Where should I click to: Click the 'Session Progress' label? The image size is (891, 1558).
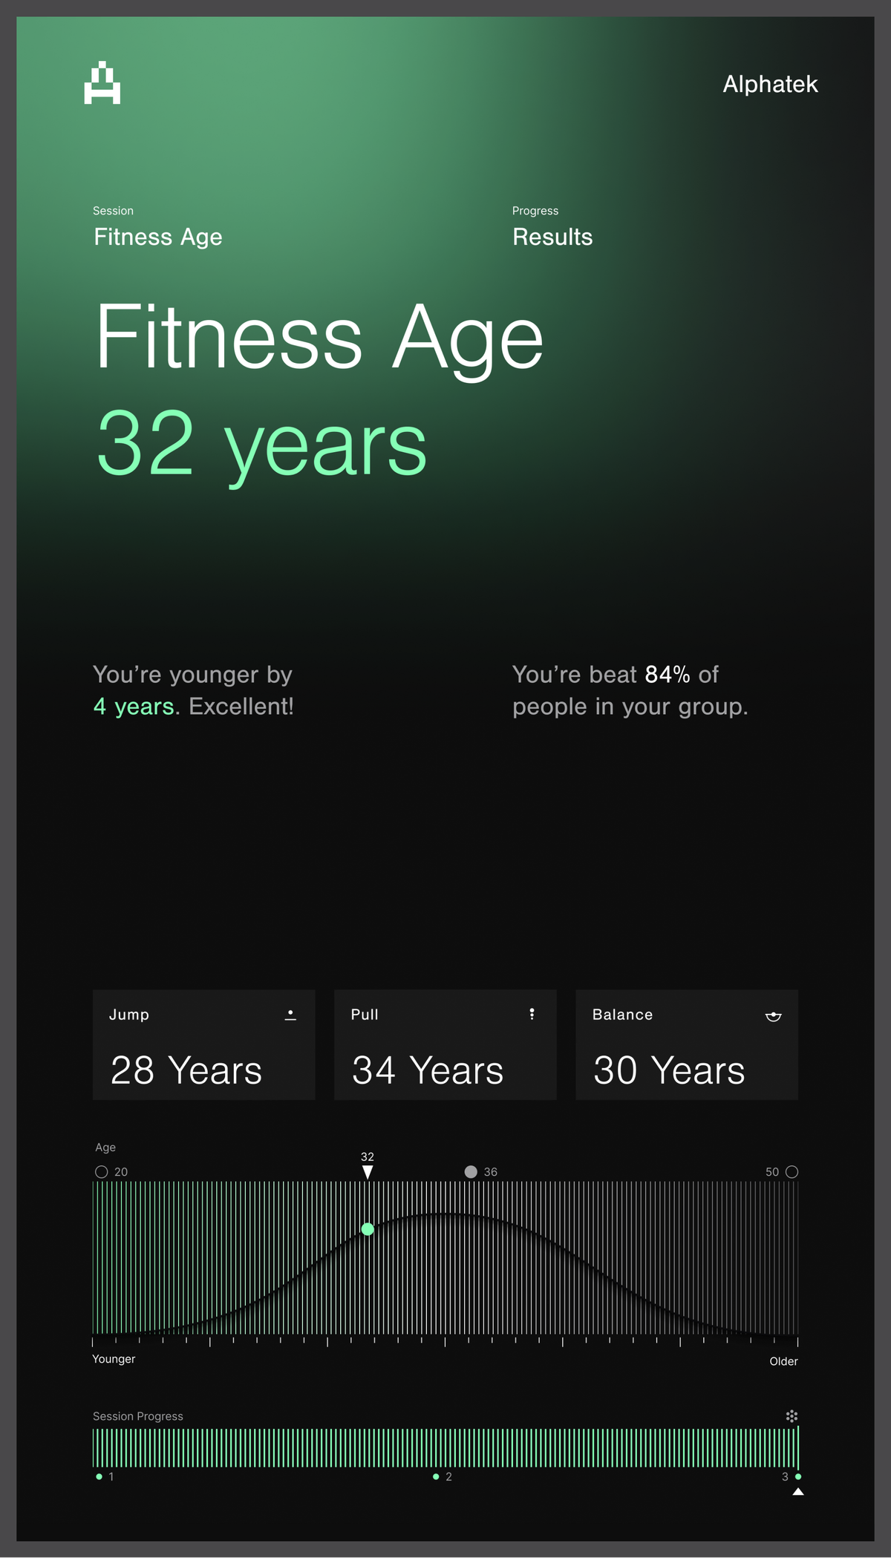coord(138,1416)
